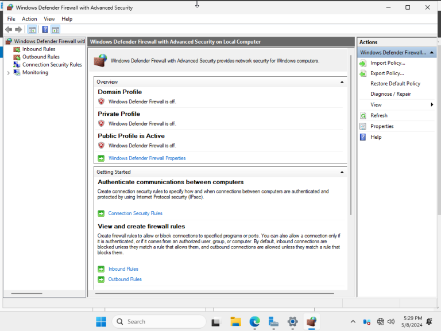Viewport: 441px width, 331px height.
Task: Click the tree pane horizontal scrollbar
Action: tap(27, 293)
